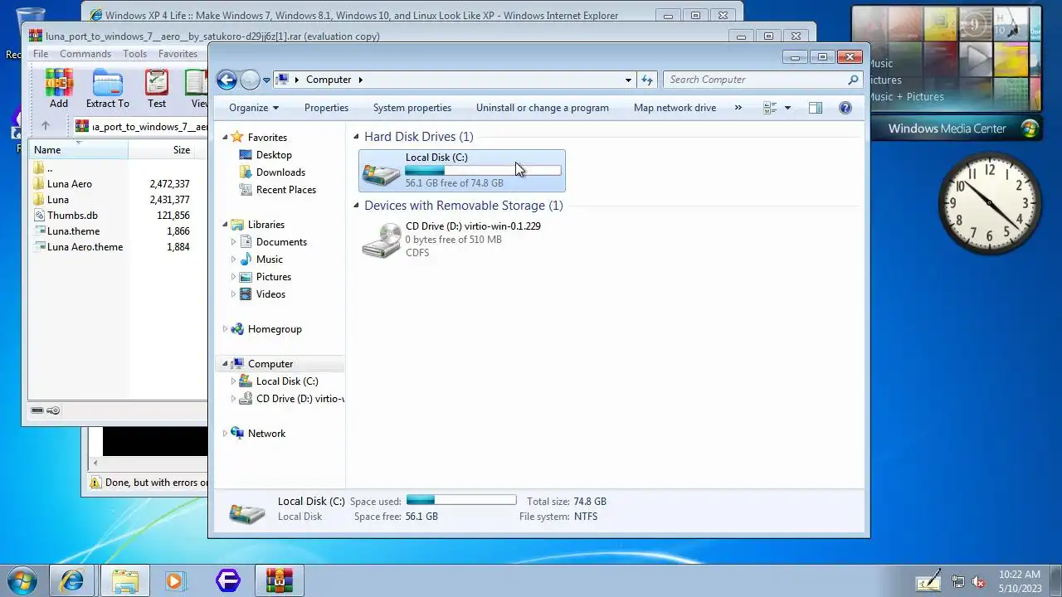Select the CD Drive (D:) icon
1062x597 pixels.
click(x=381, y=240)
